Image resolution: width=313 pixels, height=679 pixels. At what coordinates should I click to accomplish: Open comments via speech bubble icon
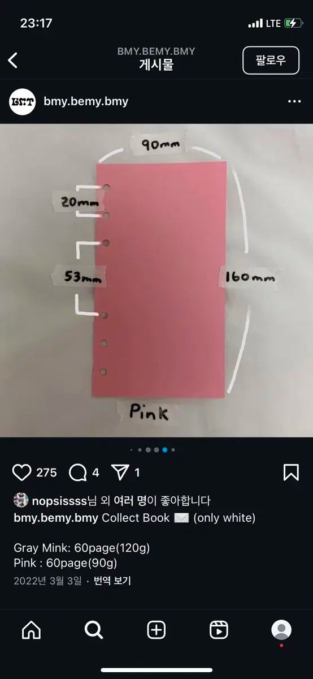click(x=77, y=472)
